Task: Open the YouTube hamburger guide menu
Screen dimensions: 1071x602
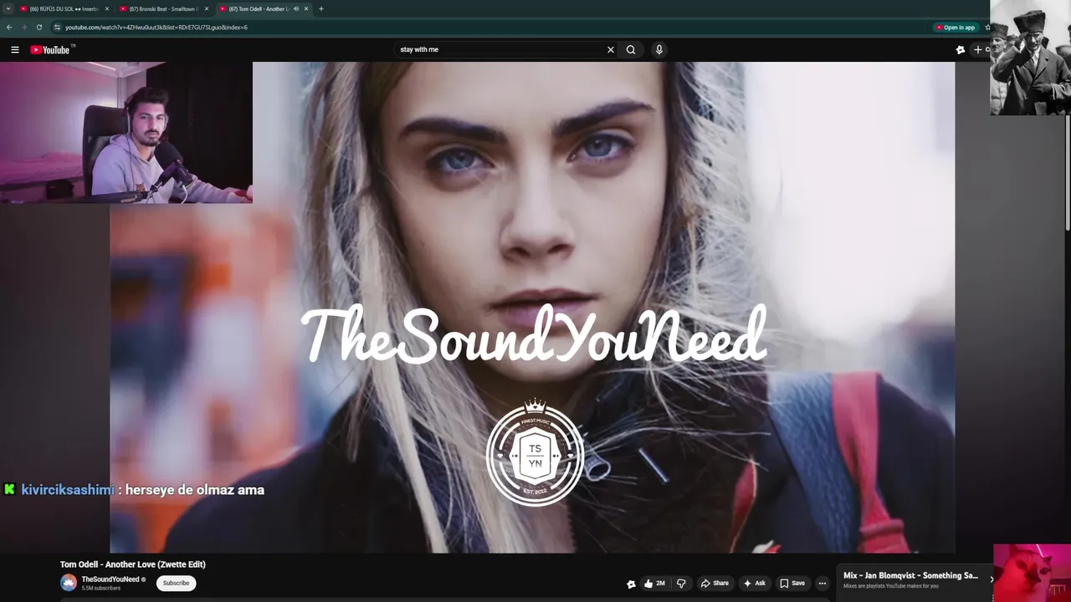Action: point(14,49)
